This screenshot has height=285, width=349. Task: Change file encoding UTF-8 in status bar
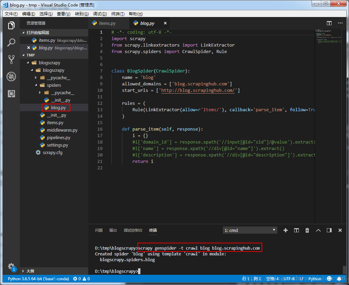pyautogui.click(x=289, y=279)
